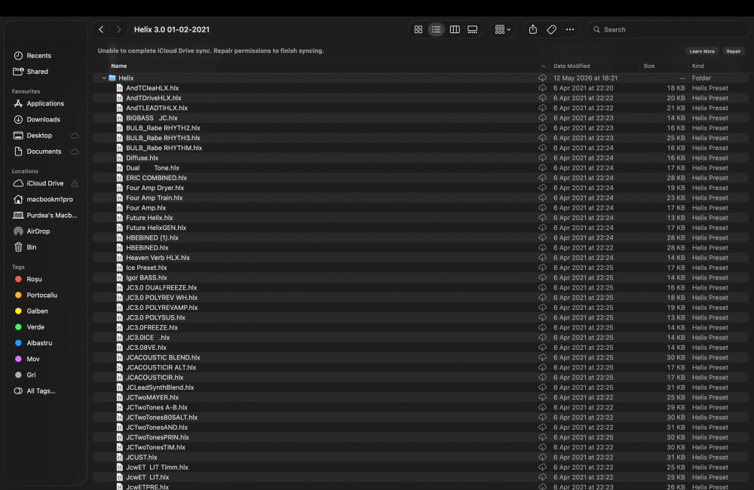The width and height of the screenshot is (754, 490).
Task: Select the Helix folder row
Action: pyautogui.click(x=421, y=78)
